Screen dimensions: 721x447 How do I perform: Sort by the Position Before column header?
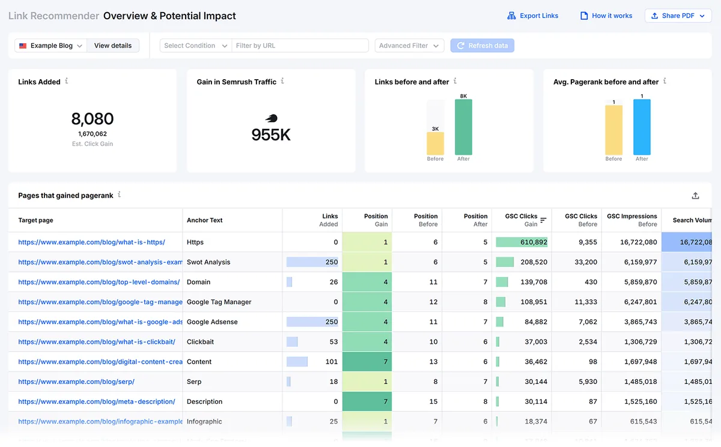(425, 220)
